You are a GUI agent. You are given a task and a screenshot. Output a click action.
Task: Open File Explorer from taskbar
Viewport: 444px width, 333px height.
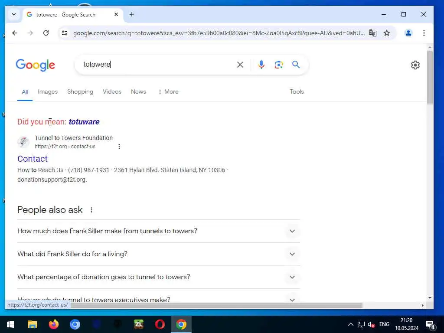coord(32,324)
